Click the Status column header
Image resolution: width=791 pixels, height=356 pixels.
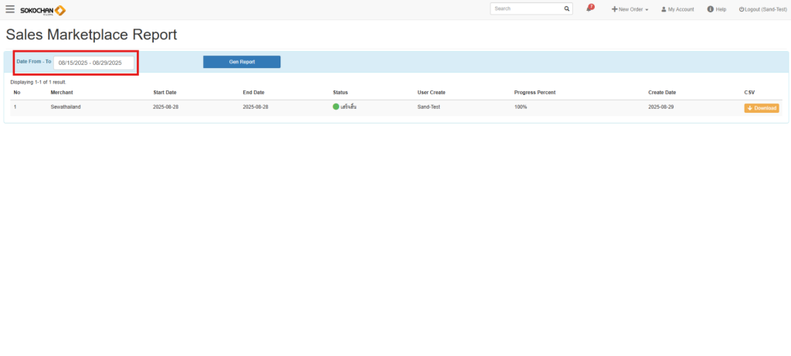coord(340,93)
